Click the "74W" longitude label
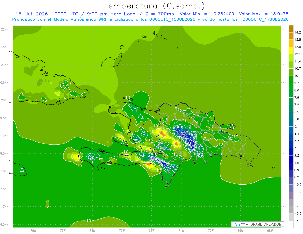 (x=92, y=230)
